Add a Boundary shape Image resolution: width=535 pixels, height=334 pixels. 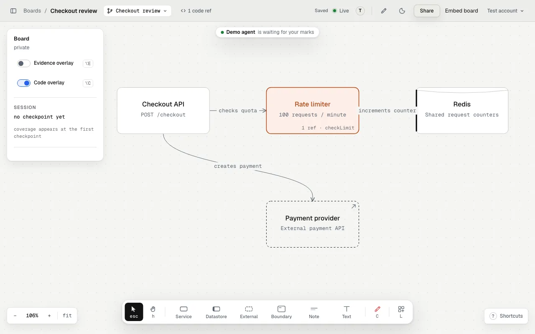coord(281,312)
